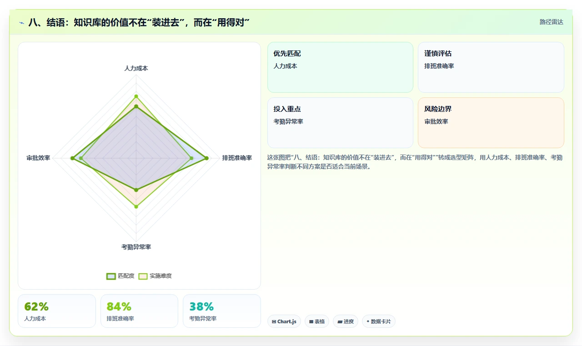Click the 排班准确率 radar axis label
This screenshot has width=582, height=346.
(x=237, y=158)
